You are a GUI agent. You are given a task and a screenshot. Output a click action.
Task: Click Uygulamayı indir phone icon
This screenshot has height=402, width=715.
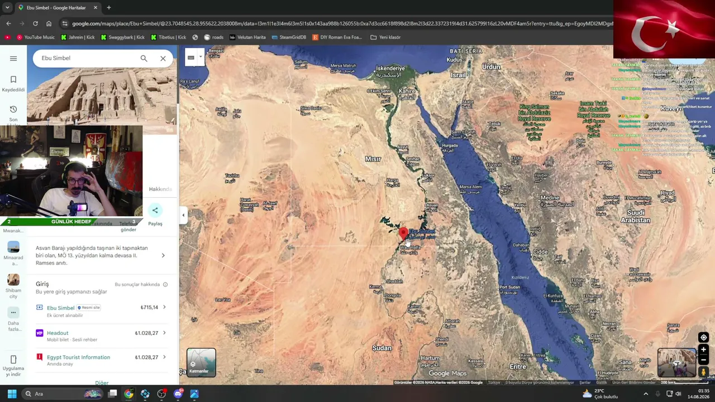tap(13, 360)
